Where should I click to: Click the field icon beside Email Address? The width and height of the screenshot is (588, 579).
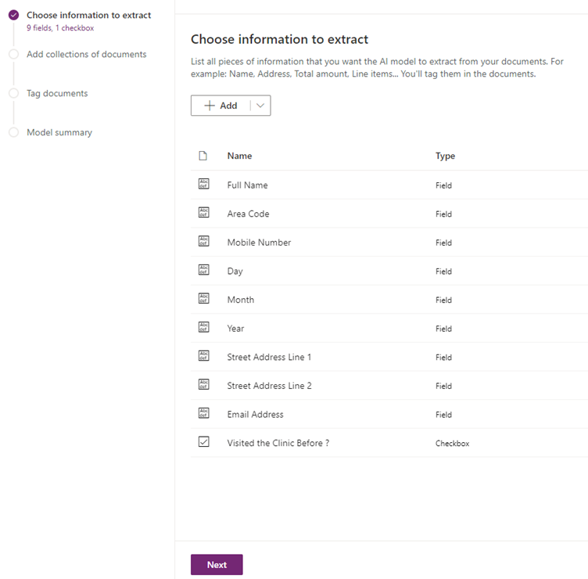coord(203,413)
